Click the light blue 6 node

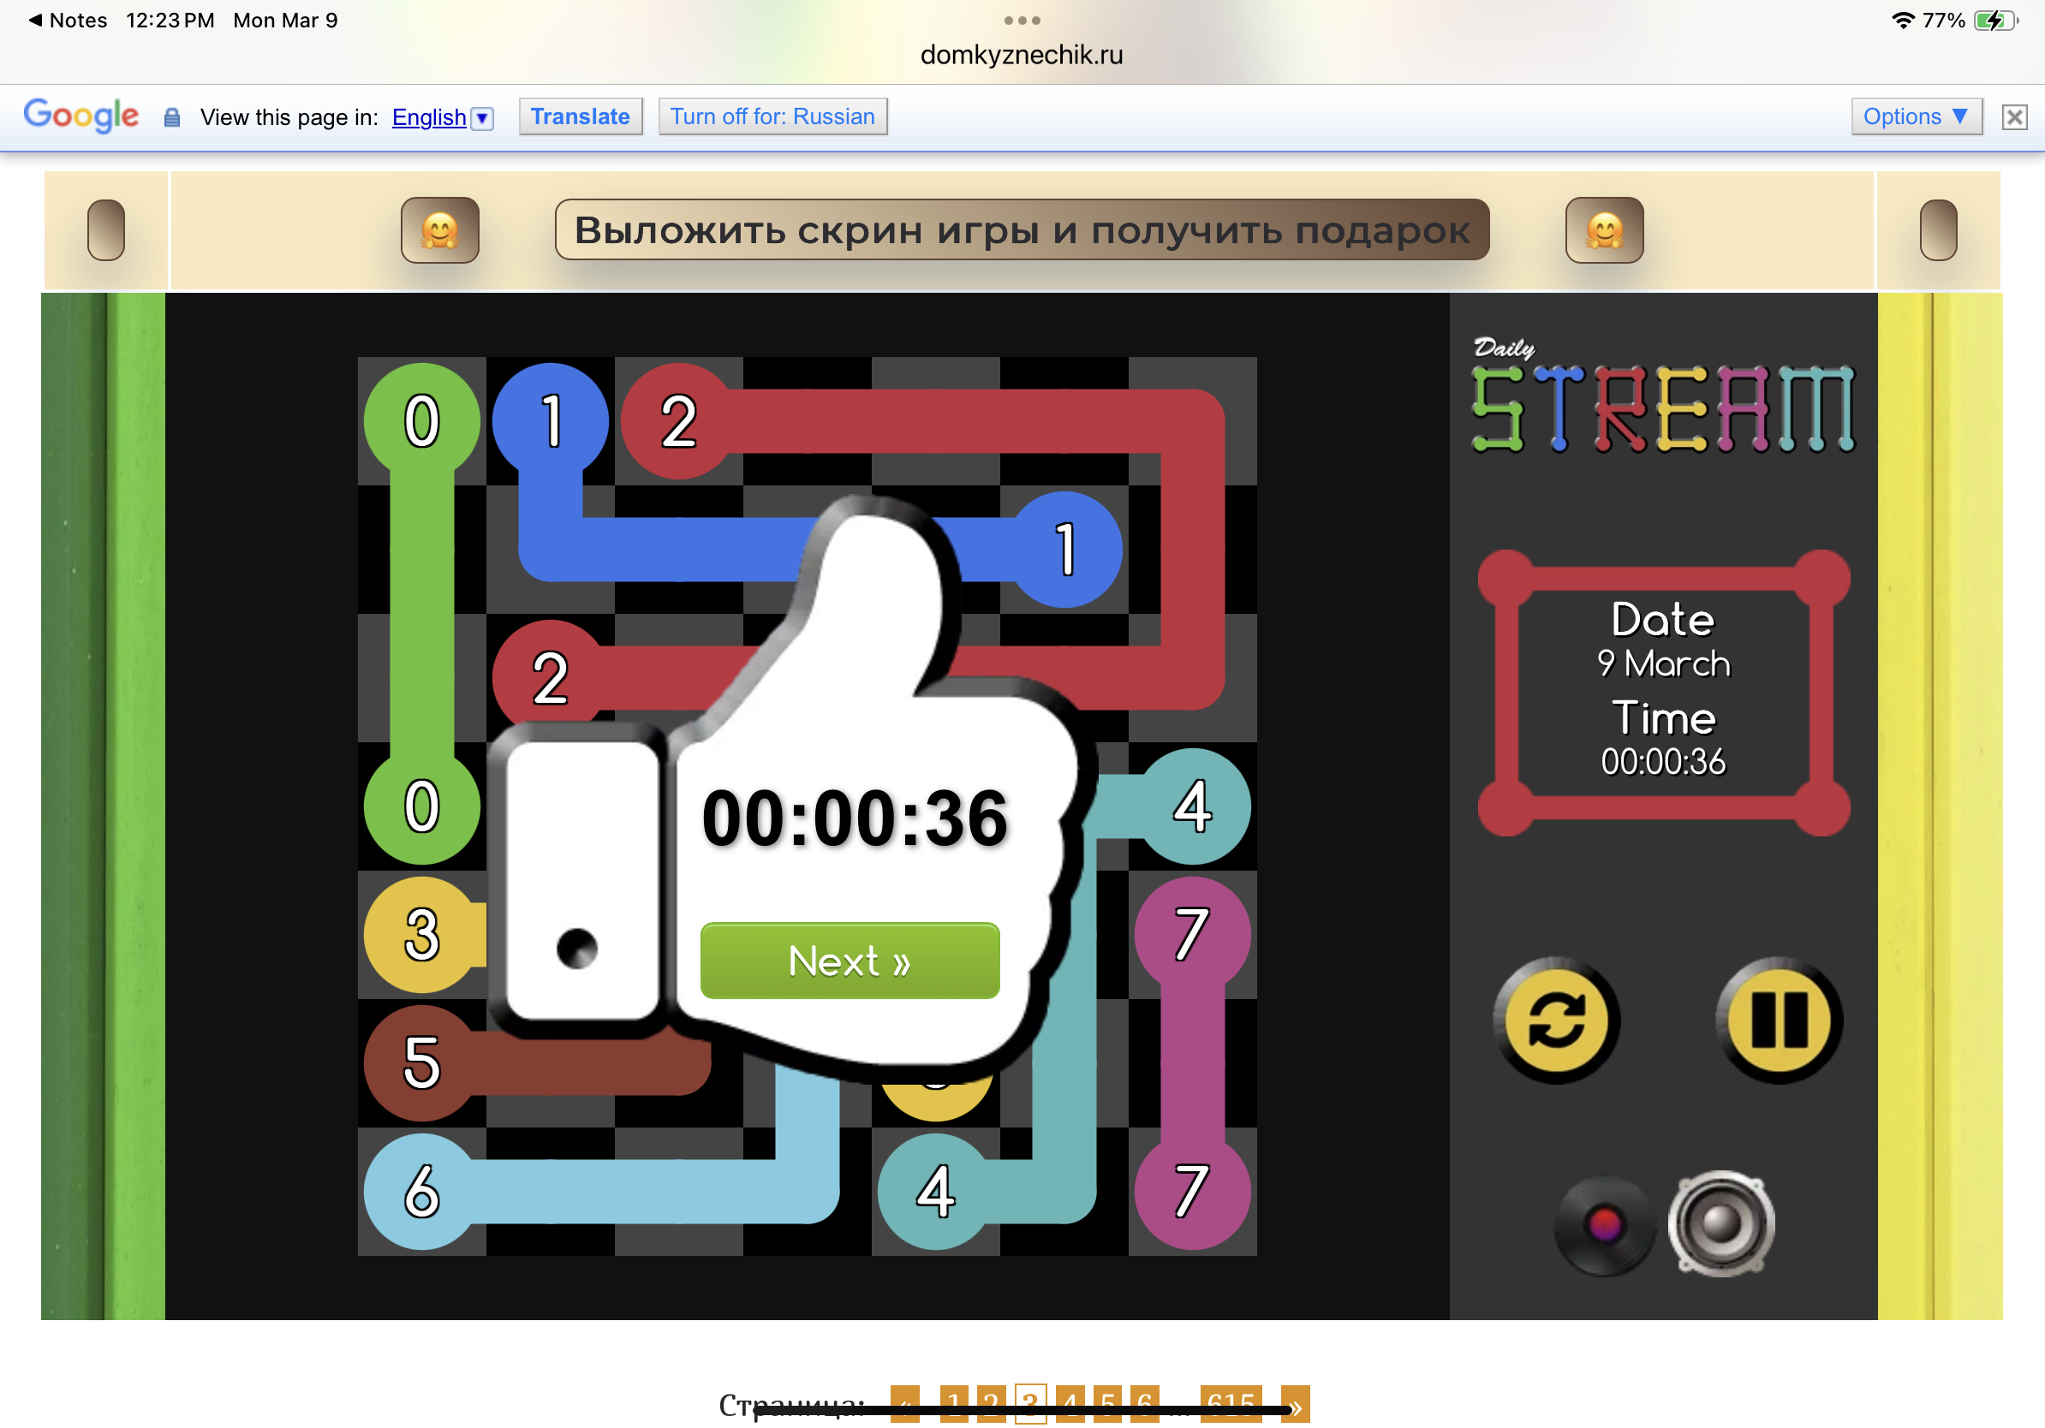click(421, 1191)
